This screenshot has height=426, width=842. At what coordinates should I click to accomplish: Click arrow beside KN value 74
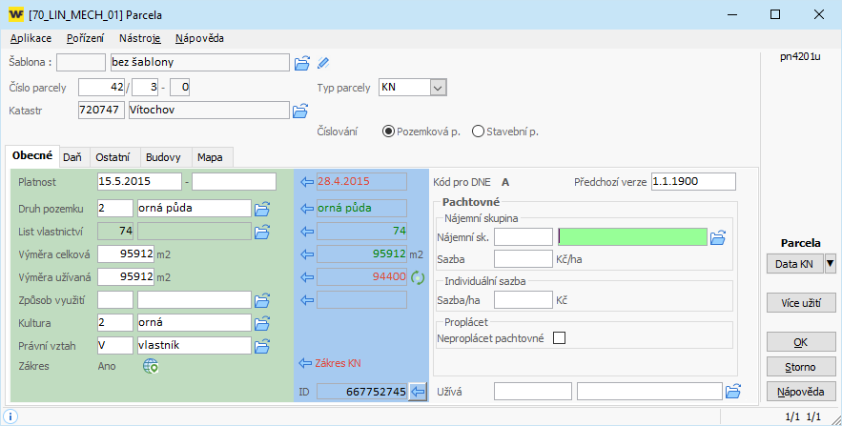[x=307, y=232]
